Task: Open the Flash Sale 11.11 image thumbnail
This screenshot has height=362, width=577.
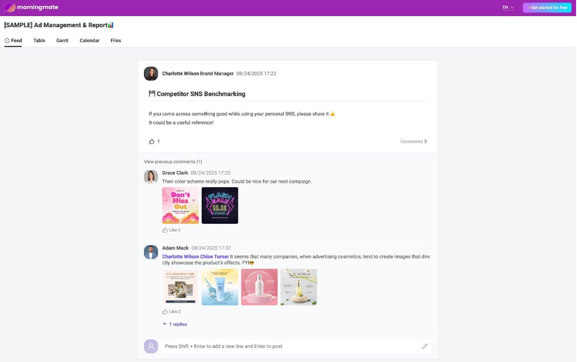Action: coord(220,205)
